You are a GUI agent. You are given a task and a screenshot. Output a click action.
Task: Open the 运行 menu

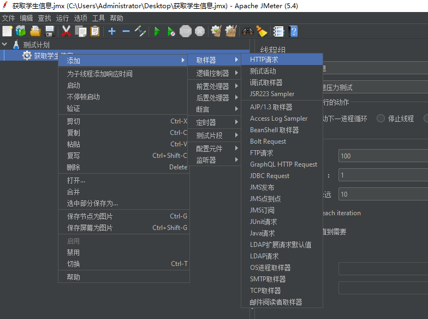point(62,18)
